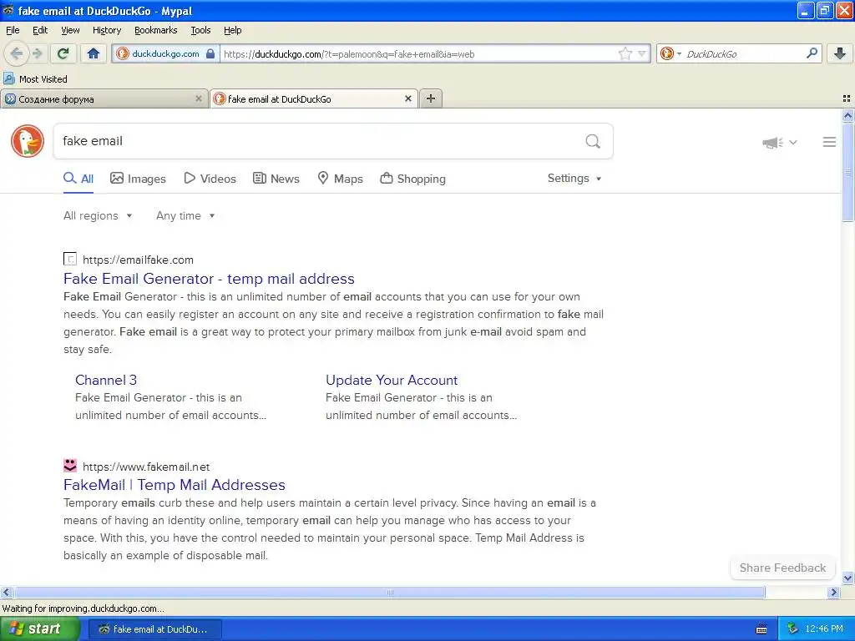This screenshot has height=641, width=855.
Task: Open the View menu
Action: 70,30
